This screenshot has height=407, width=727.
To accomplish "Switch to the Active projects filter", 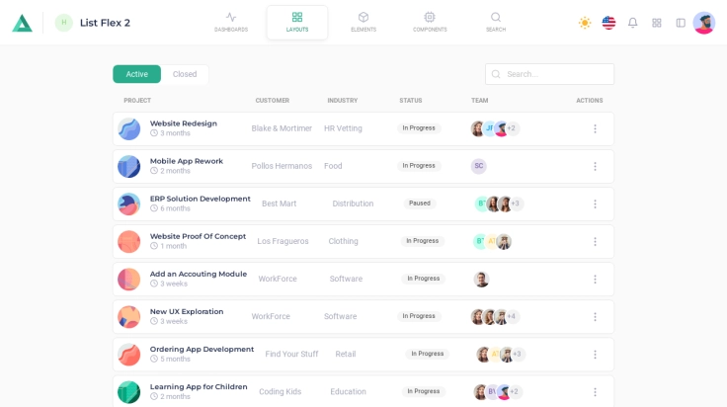I will [136, 74].
